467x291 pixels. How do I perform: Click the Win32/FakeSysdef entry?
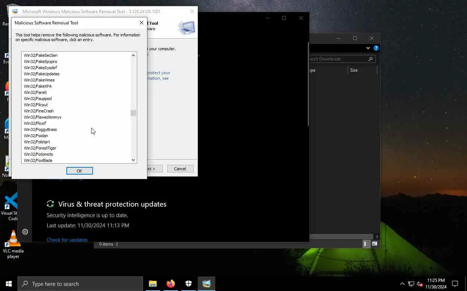pyautogui.click(x=40, y=68)
